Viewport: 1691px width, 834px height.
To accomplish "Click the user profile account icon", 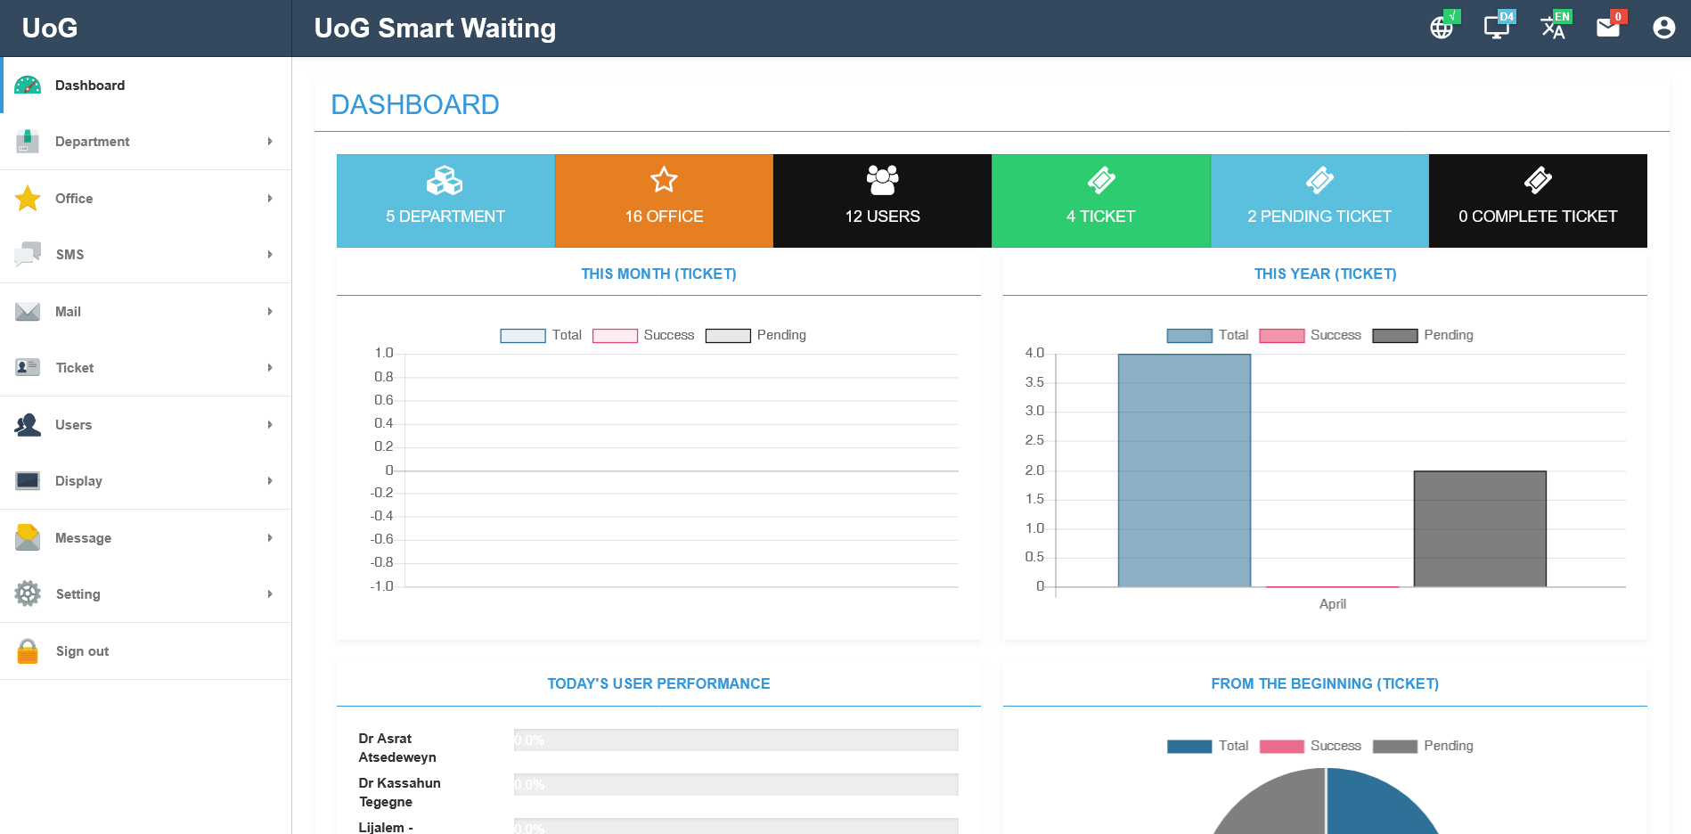I will 1663,28.
